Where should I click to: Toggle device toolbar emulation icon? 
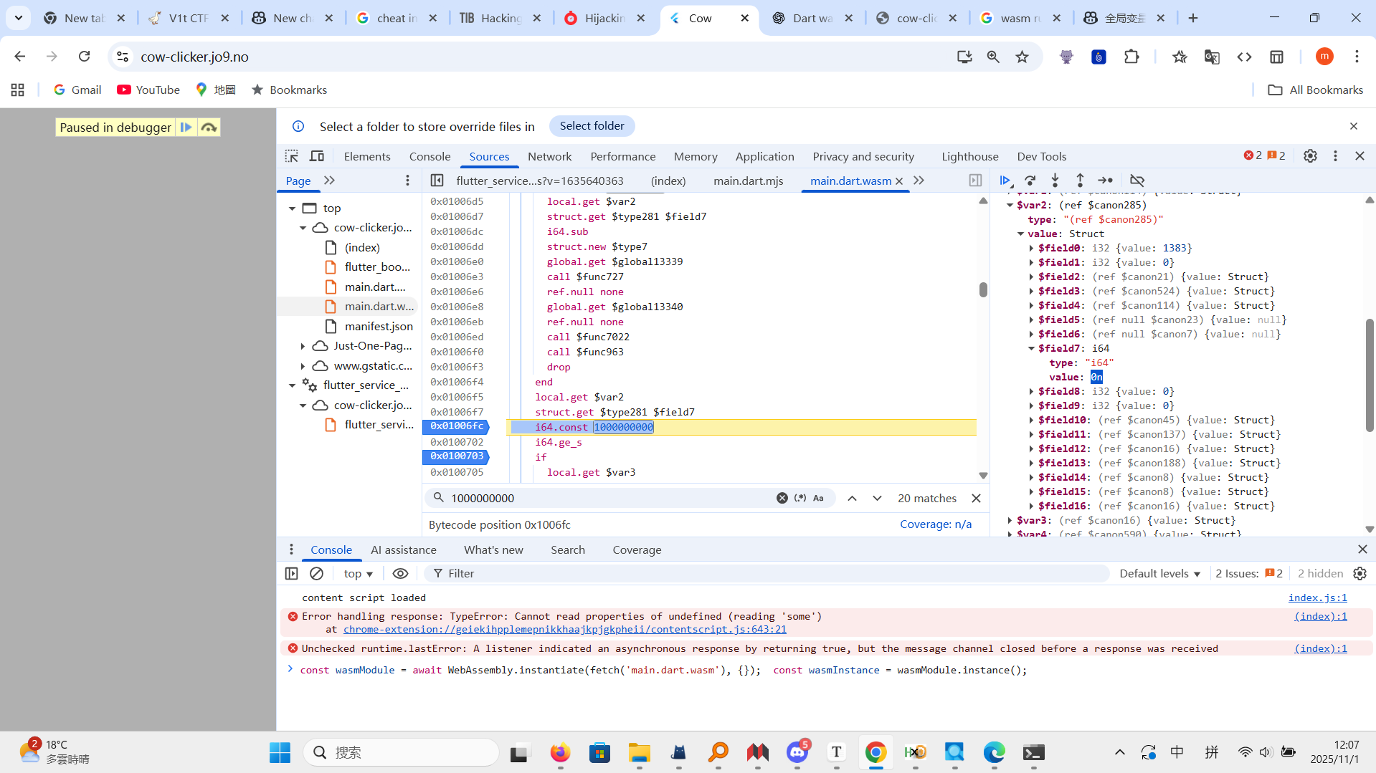click(316, 156)
